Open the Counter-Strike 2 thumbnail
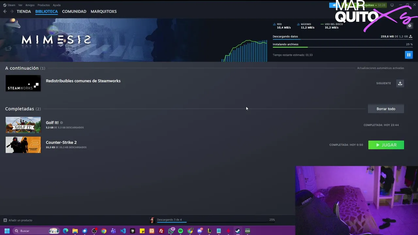 (x=23, y=145)
